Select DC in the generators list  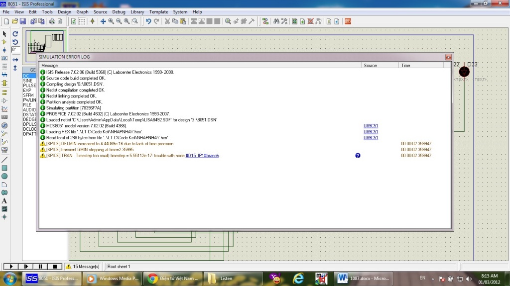[x=29, y=76]
